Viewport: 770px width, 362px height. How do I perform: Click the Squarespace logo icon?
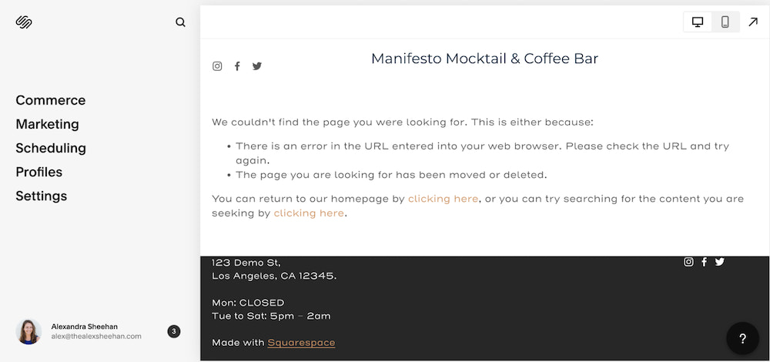[x=24, y=22]
